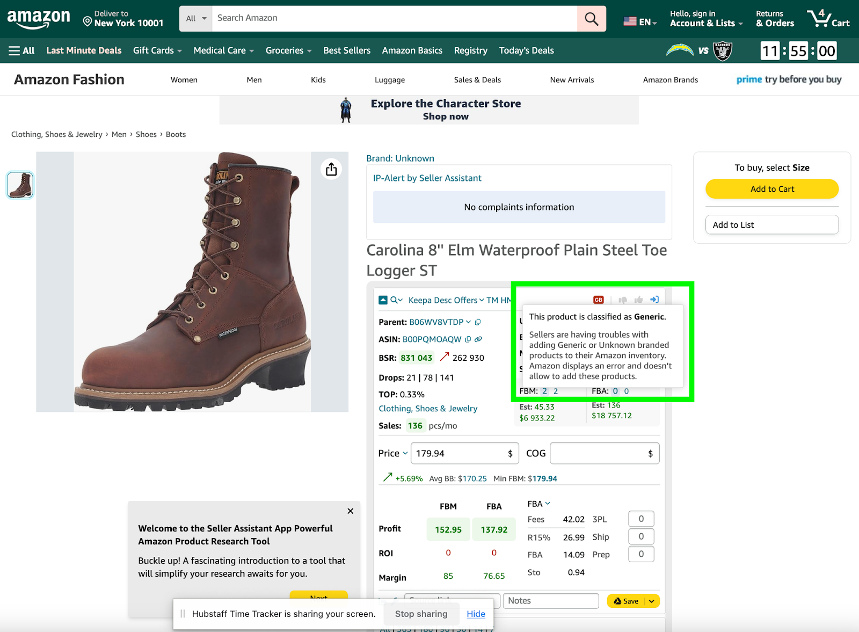
Task: Expand the Parent ASIN B06WV8VTDP dropdown
Action: coord(468,322)
